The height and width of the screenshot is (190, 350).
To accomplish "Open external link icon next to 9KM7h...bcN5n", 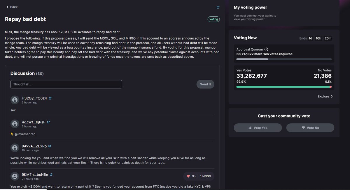I will (51, 175).
